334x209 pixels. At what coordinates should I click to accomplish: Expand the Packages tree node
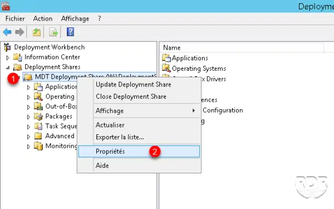tap(28, 117)
